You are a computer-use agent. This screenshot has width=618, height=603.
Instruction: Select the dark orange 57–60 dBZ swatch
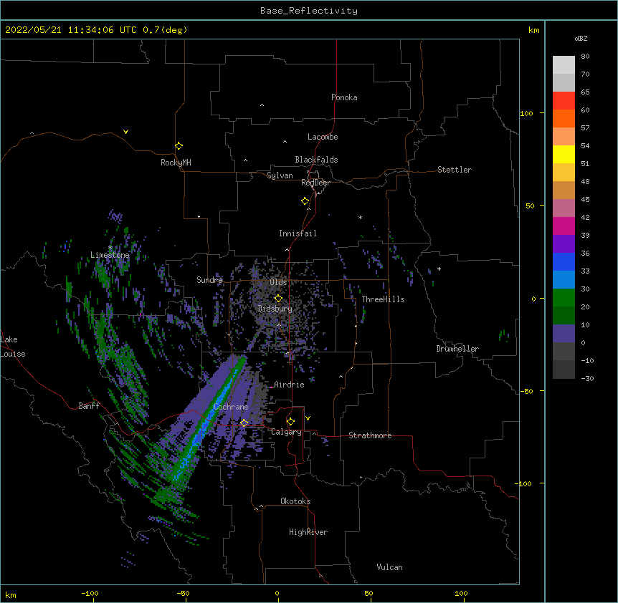point(564,118)
